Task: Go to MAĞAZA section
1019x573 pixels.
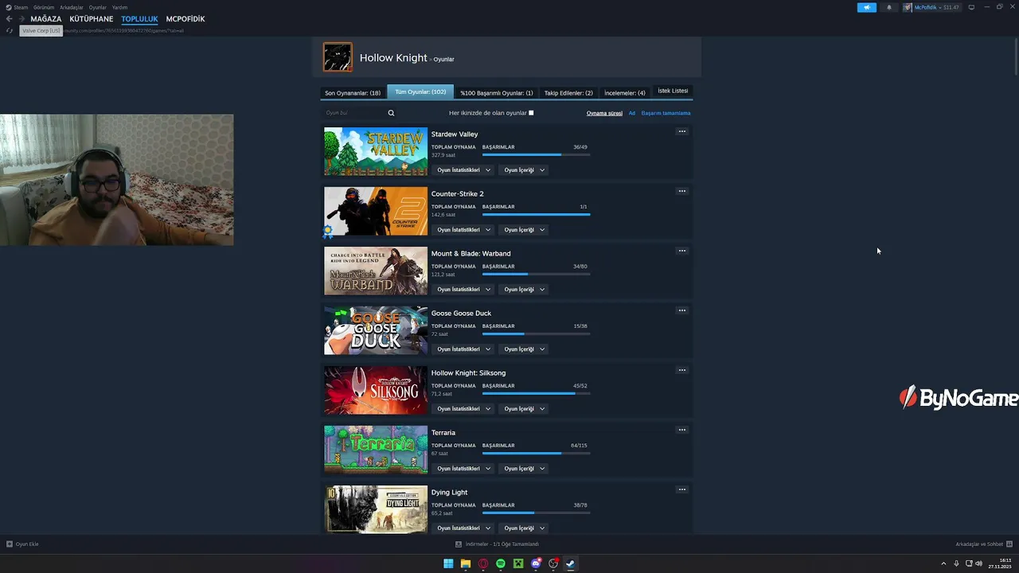Action: (46, 19)
